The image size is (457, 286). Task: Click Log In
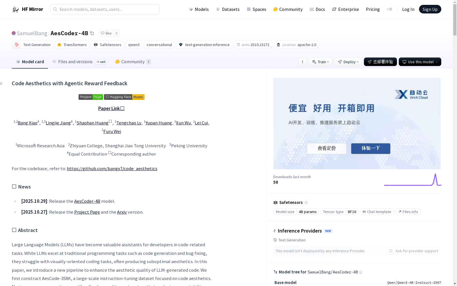(408, 9)
